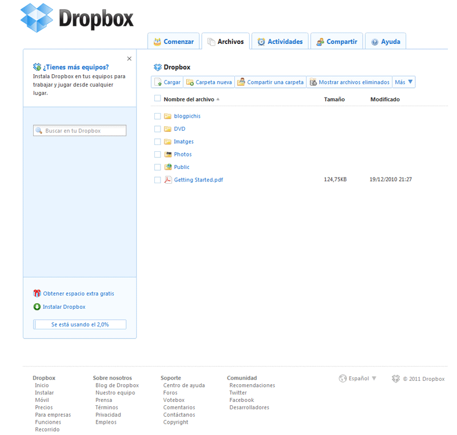Check the Imatges folder checkbox
Screen dimensions: 457x435
158,142
